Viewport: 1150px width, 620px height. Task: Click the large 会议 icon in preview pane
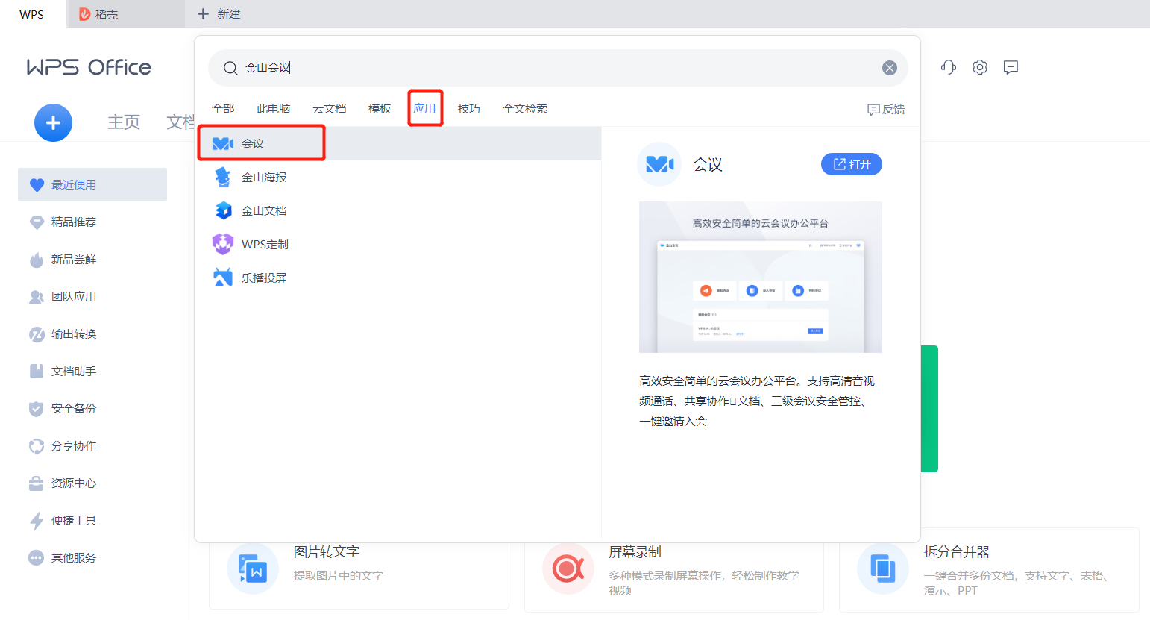(660, 164)
